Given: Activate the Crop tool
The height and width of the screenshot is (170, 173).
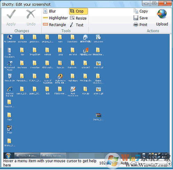Looking at the screenshot, I should click(x=79, y=11).
